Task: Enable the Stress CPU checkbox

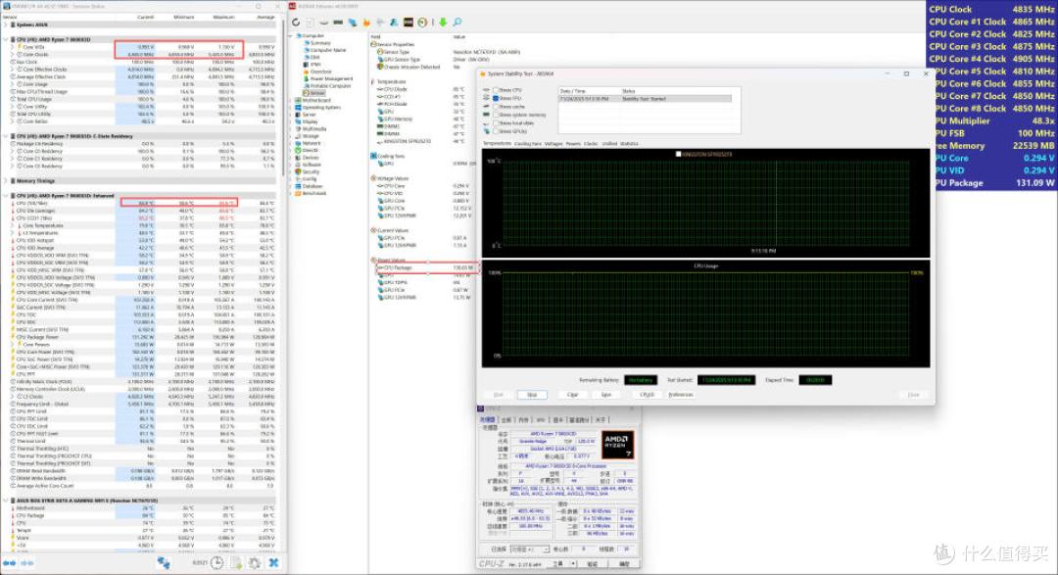Action: point(496,90)
